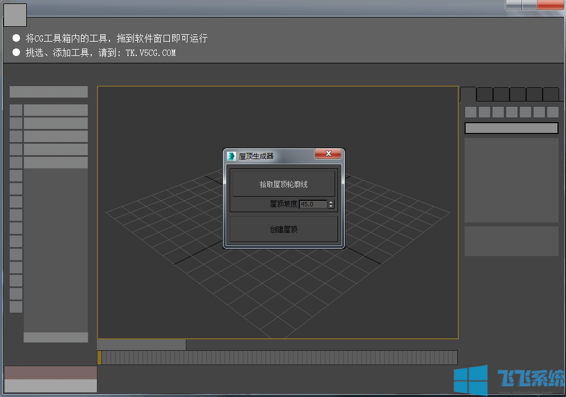Click the 3ds Max logo on the Roof Generator titlebar

point(231,155)
